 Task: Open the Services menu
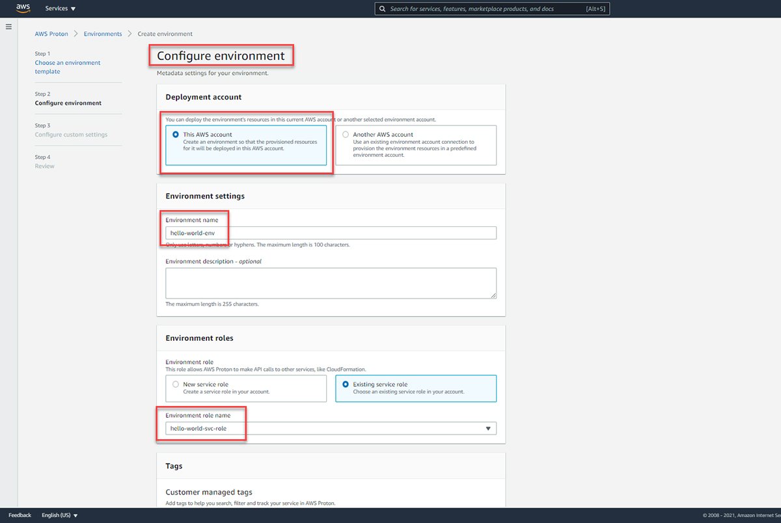pos(60,8)
